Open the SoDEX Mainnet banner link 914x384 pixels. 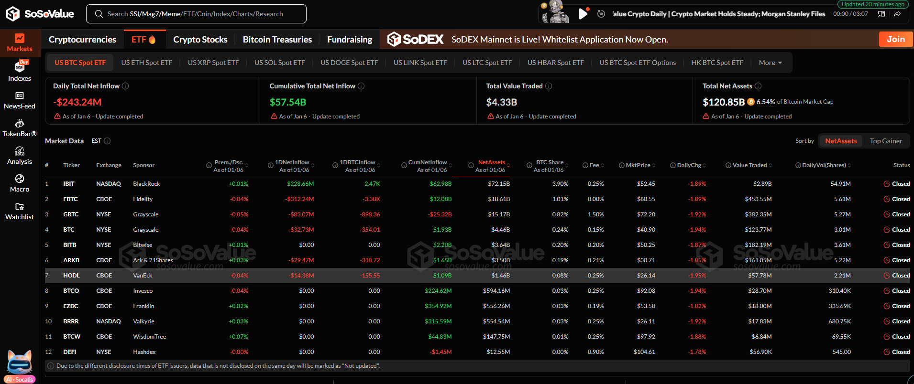point(560,40)
